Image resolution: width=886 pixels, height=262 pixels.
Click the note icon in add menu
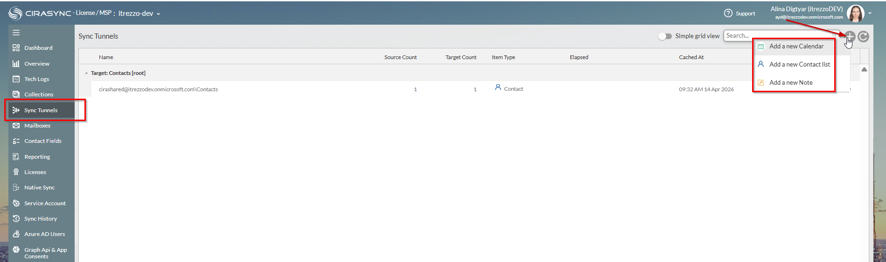click(760, 82)
